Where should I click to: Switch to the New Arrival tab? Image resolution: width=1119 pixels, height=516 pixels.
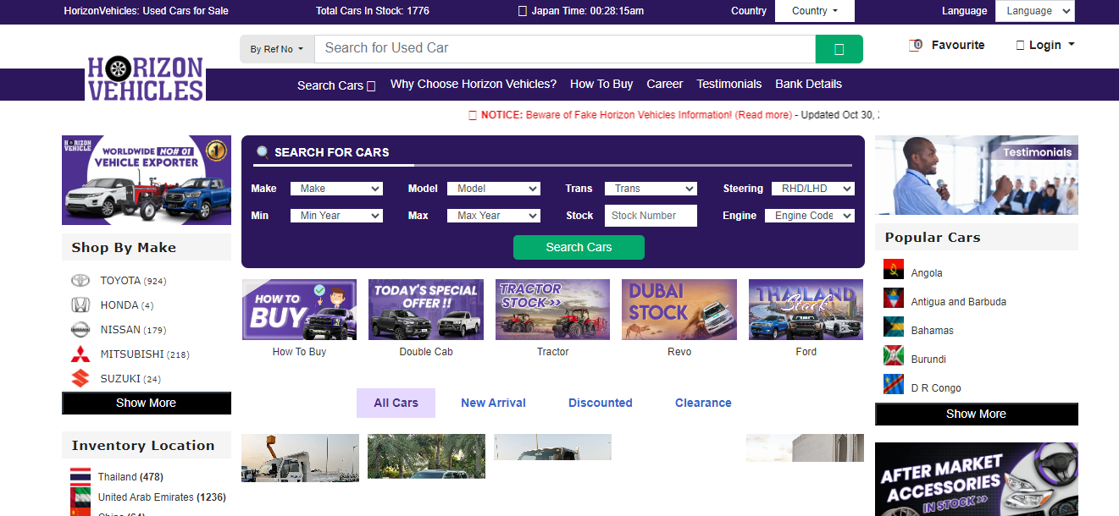click(x=493, y=403)
